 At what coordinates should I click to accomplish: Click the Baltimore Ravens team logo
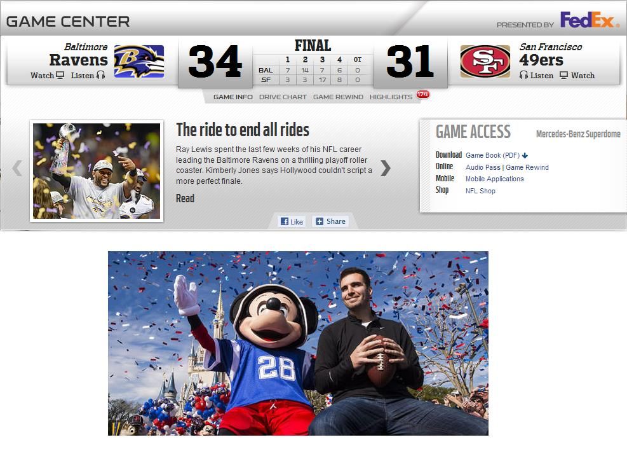(138, 61)
